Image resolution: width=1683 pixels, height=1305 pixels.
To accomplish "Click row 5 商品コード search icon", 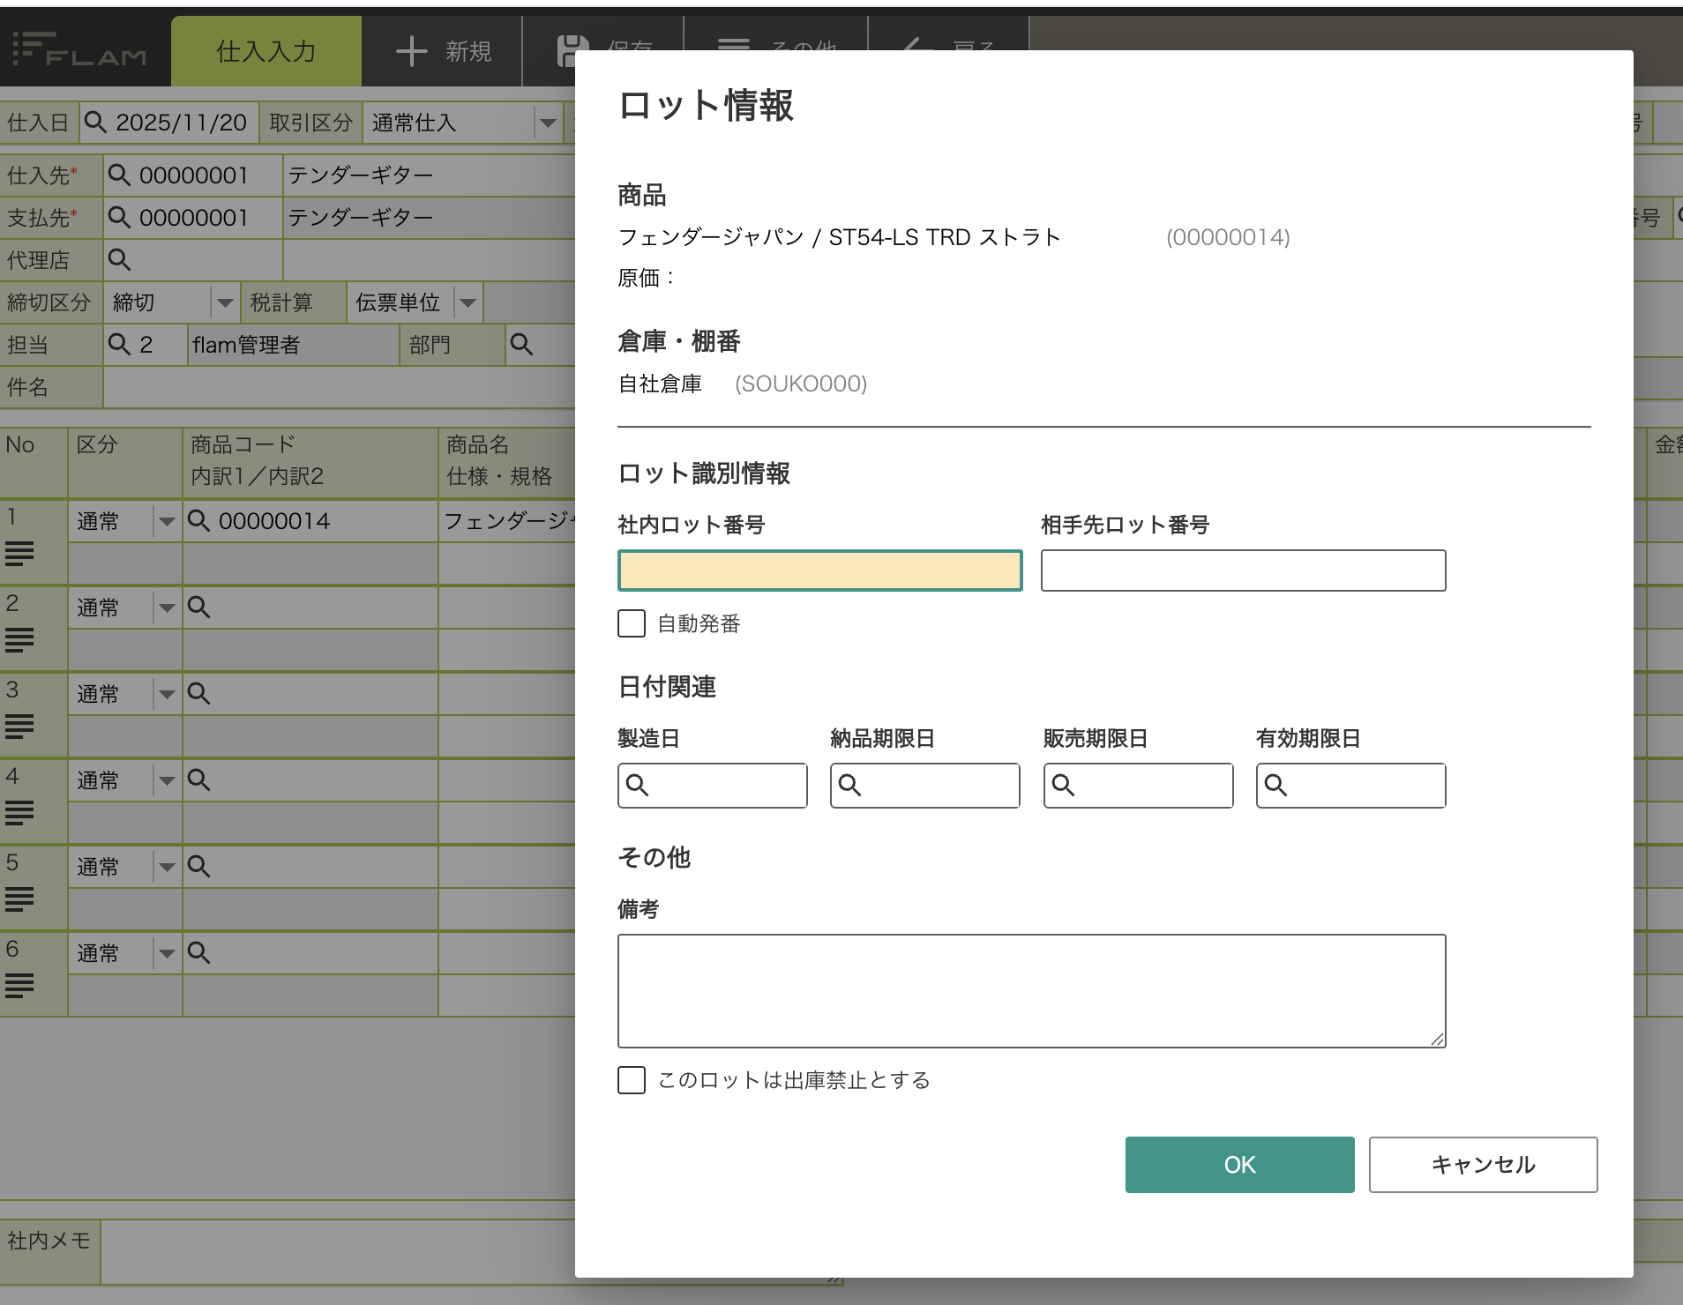I will pyautogui.click(x=199, y=866).
